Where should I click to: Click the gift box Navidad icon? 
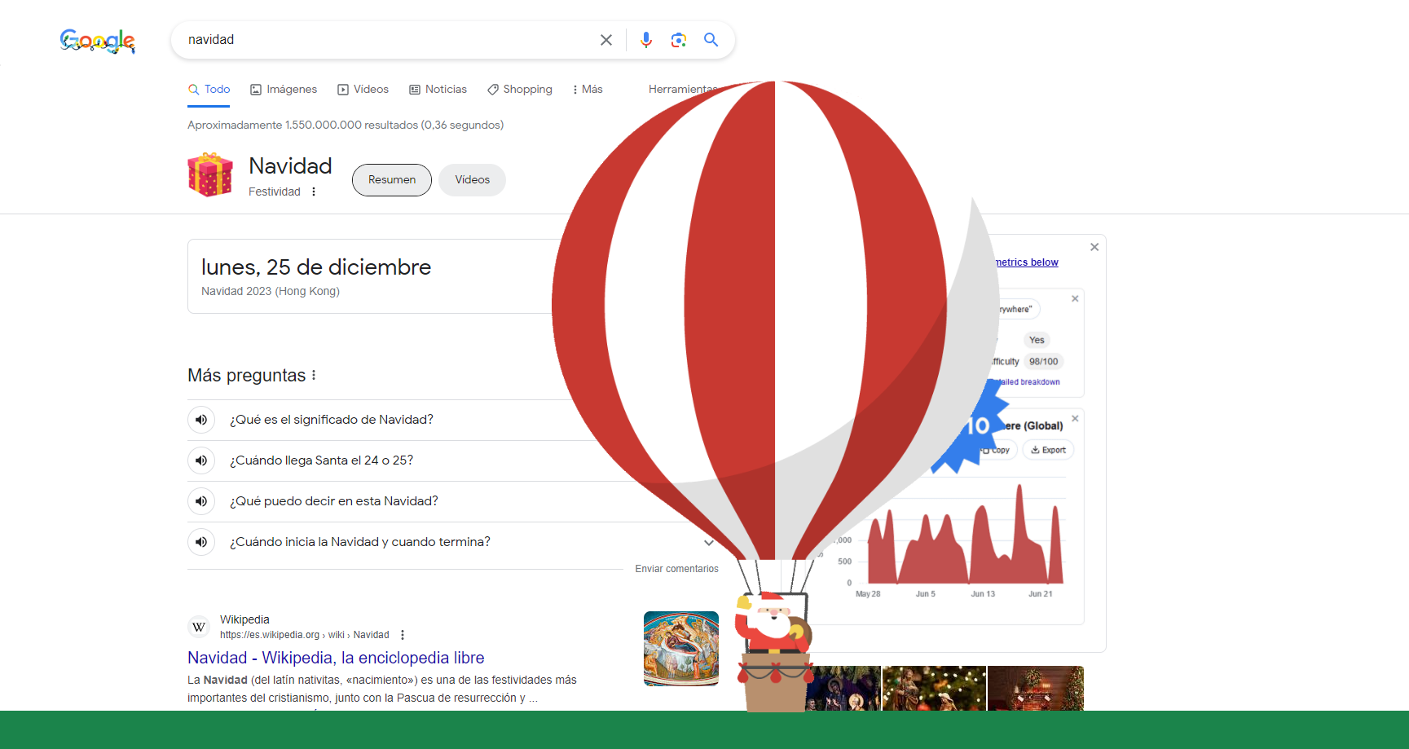[210, 174]
